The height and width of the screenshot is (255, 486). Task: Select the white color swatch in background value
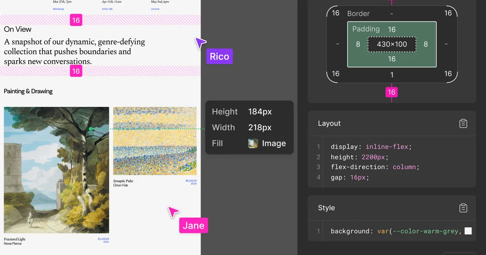tap(468, 231)
